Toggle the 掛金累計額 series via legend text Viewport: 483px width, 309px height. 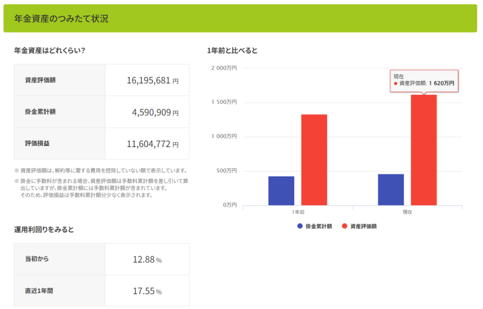[x=319, y=226]
